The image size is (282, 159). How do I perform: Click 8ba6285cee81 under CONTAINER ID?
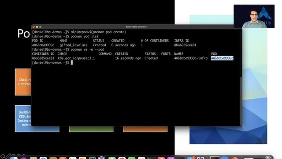[43, 58]
